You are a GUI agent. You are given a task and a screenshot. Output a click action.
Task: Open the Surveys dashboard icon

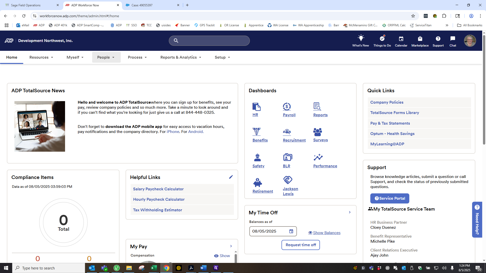317,132
